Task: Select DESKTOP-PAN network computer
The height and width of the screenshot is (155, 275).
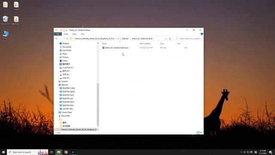Action: (68, 105)
